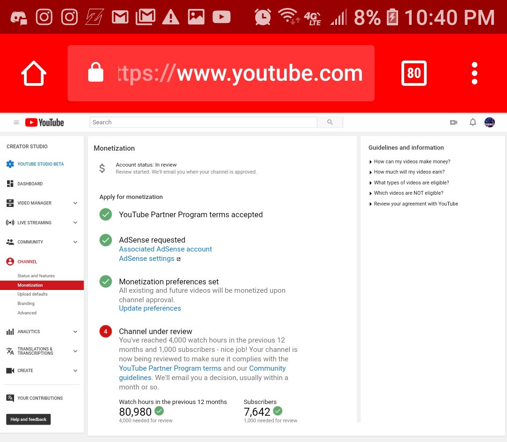Open Analytics section
The height and width of the screenshot is (442, 507).
click(29, 331)
